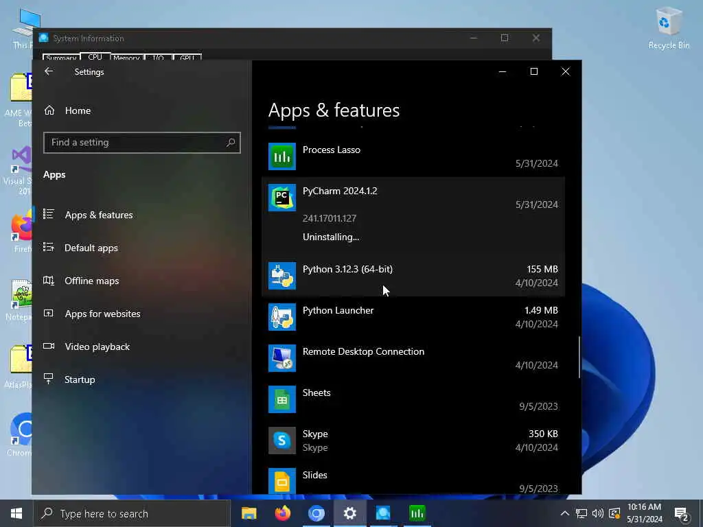Select the Notepad++ desktop shortcut
This screenshot has height=527, width=703.
point(19,300)
